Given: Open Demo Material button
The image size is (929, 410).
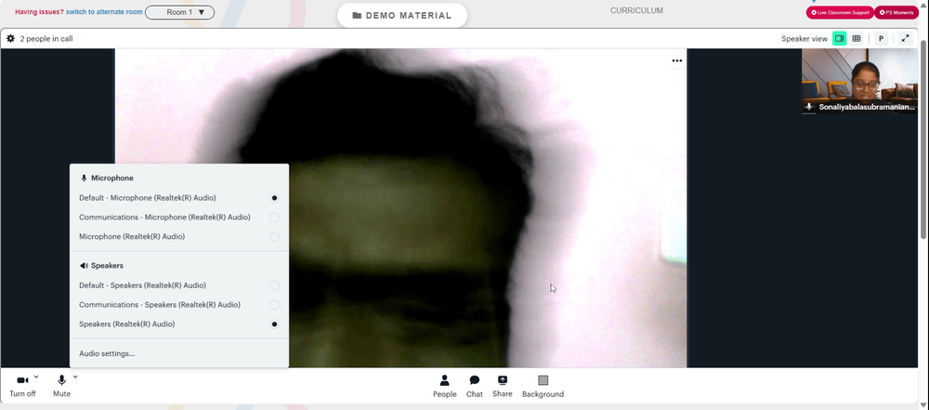Looking at the screenshot, I should coord(402,16).
